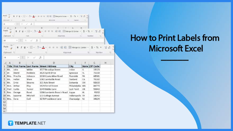The height and width of the screenshot is (131, 233).
Task: Apply red Font Color in middle Excel window
Action: coord(40,31)
